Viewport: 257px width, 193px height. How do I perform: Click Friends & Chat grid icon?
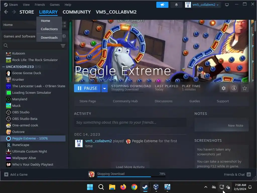[249, 174]
